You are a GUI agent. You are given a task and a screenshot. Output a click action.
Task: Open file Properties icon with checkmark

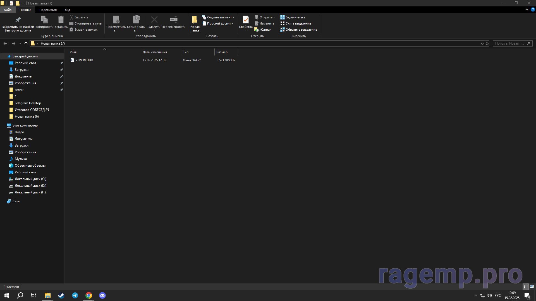pos(246,20)
